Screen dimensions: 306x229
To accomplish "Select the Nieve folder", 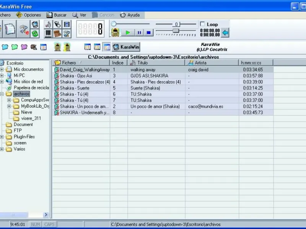I will coord(26,112).
